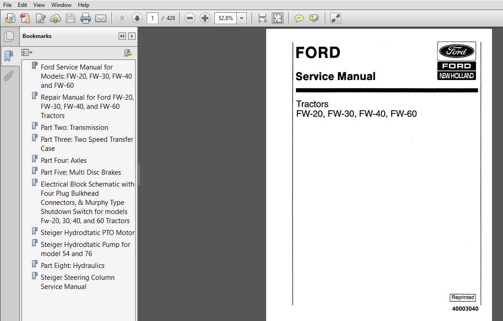503x321 pixels.
Task: Click the new bookmark icon
Action: click(128, 53)
